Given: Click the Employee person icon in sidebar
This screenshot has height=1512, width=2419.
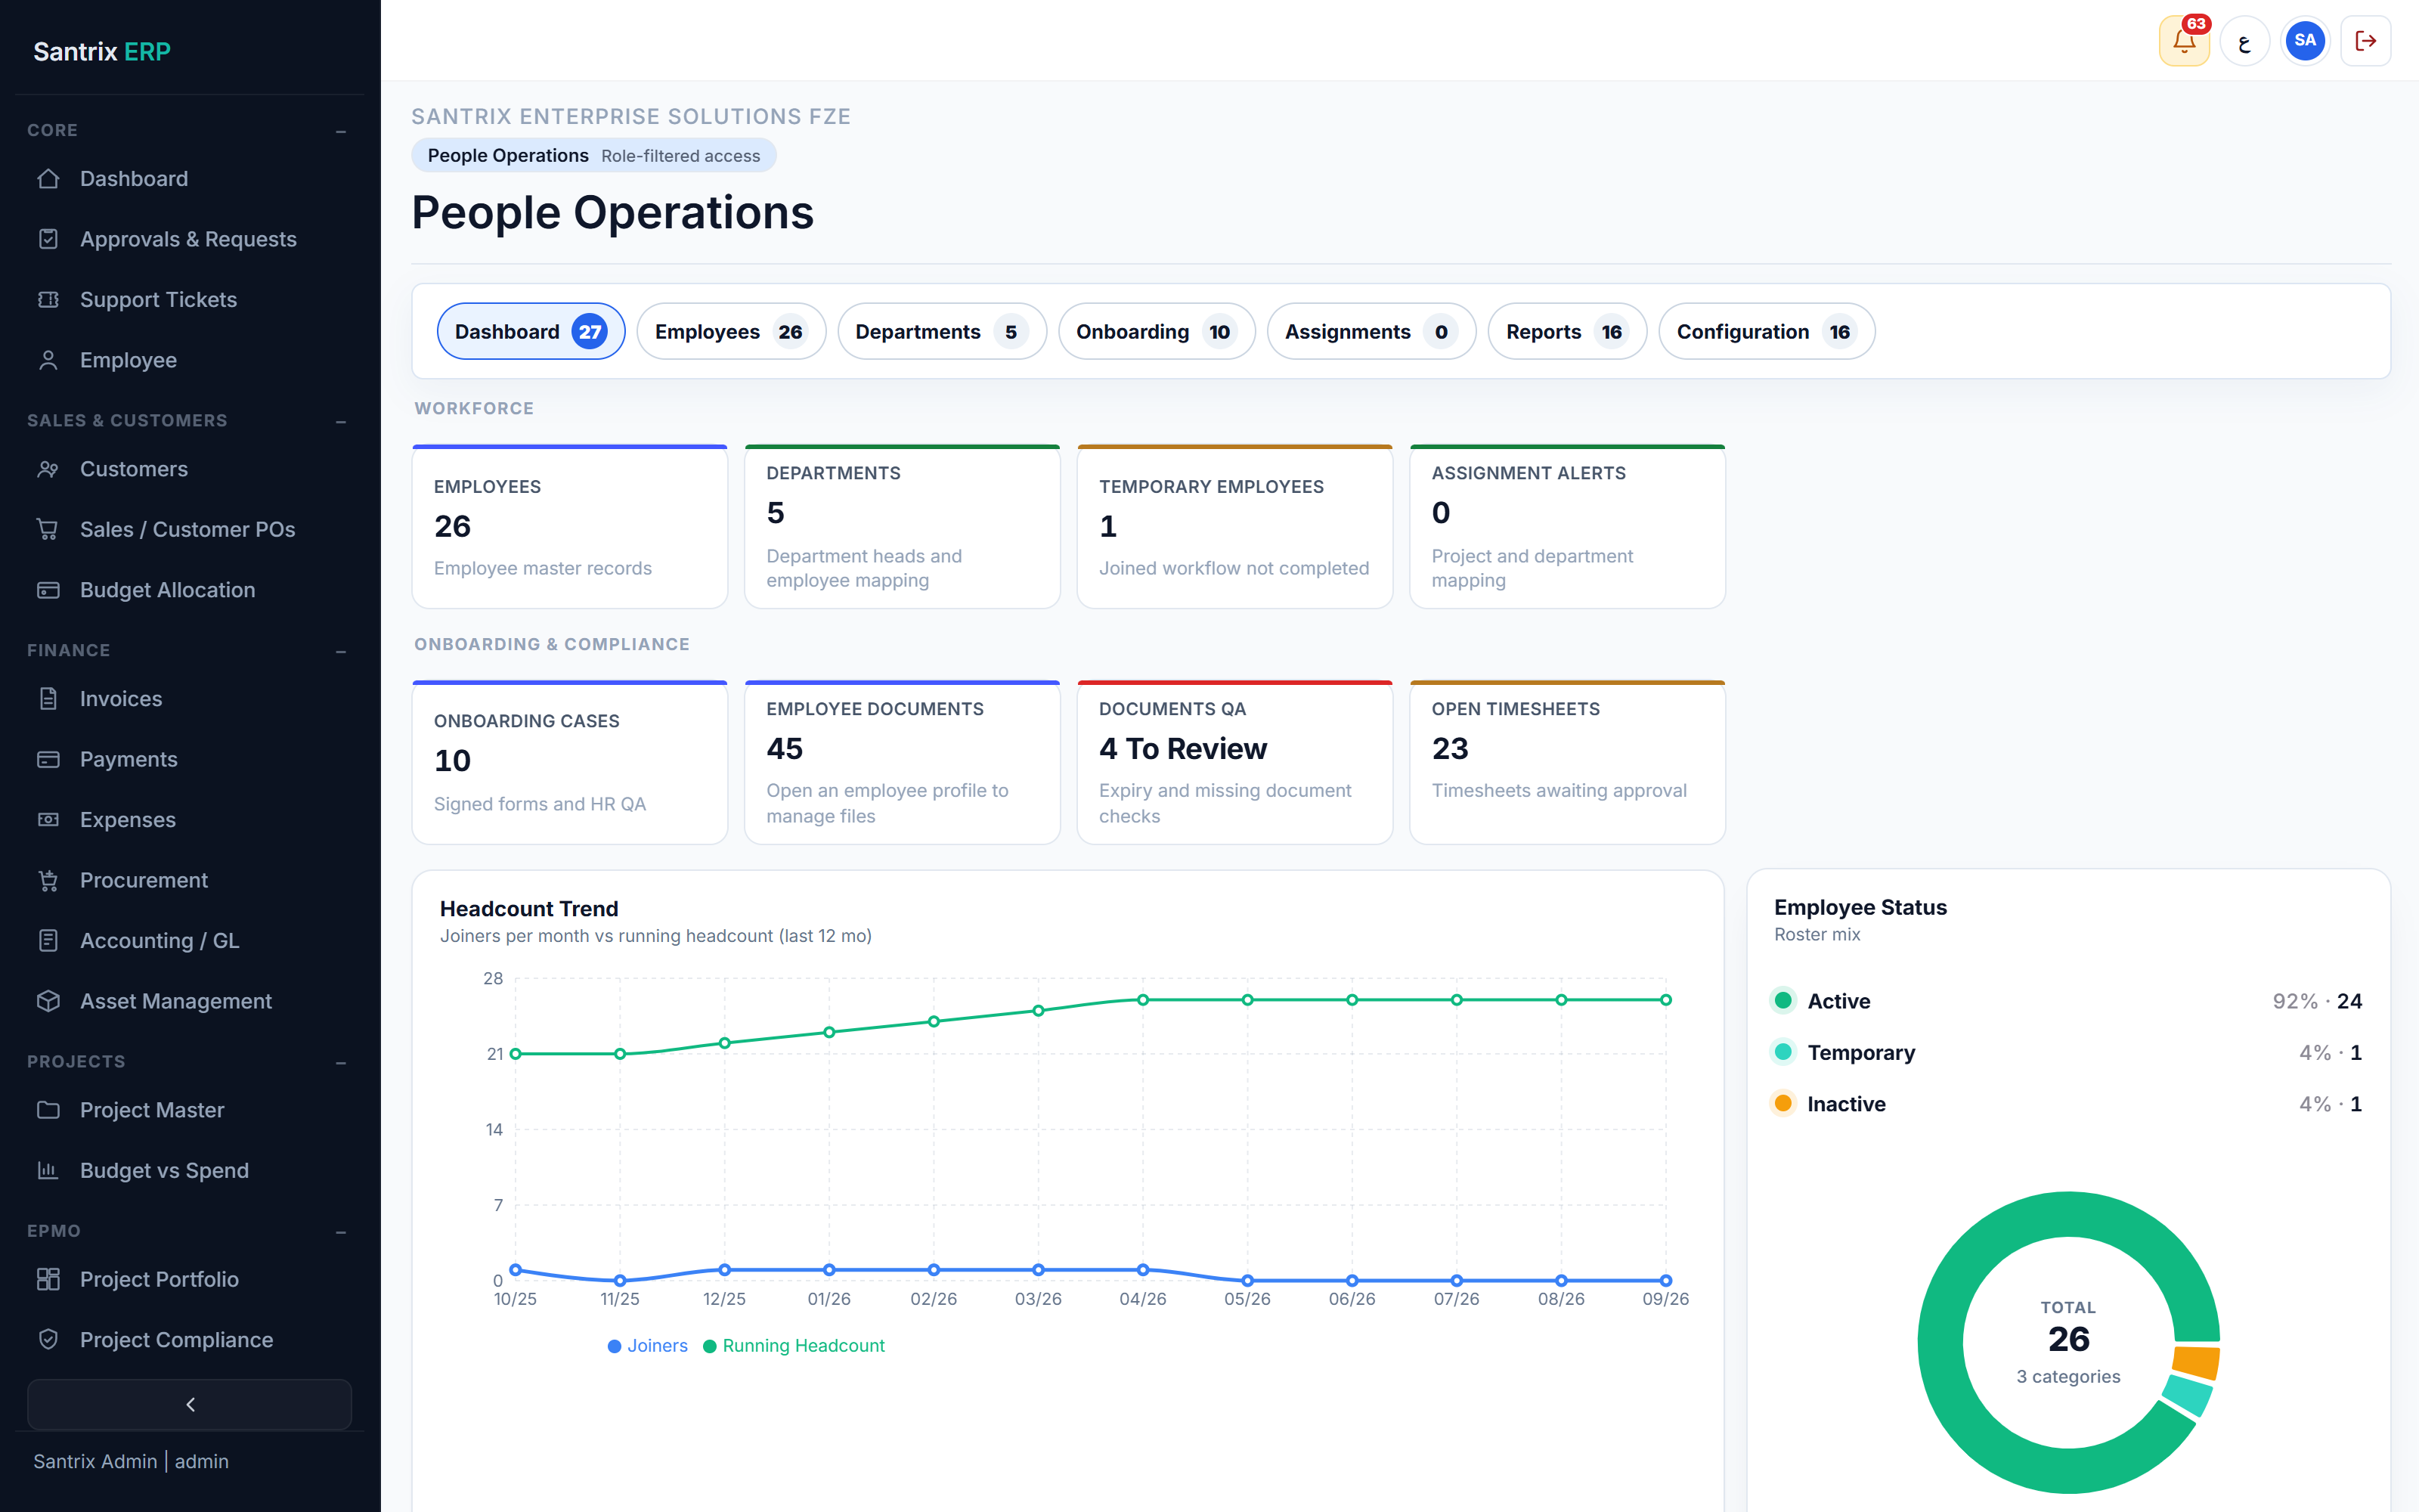Looking at the screenshot, I should [x=48, y=360].
